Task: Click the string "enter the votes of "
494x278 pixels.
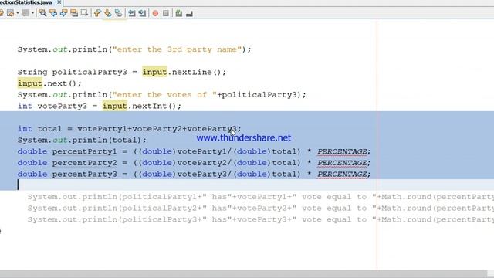Action: pyautogui.click(x=164, y=95)
